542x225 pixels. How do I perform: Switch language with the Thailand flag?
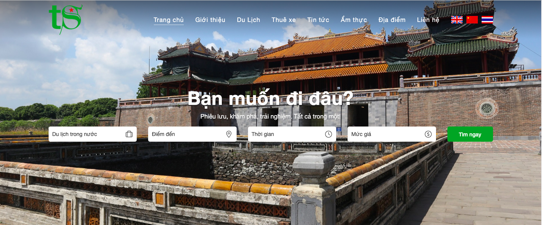[487, 20]
